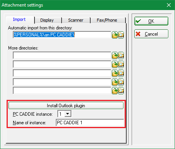Click the first More directories input field
The height and width of the screenshot is (149, 175).
point(62,55)
